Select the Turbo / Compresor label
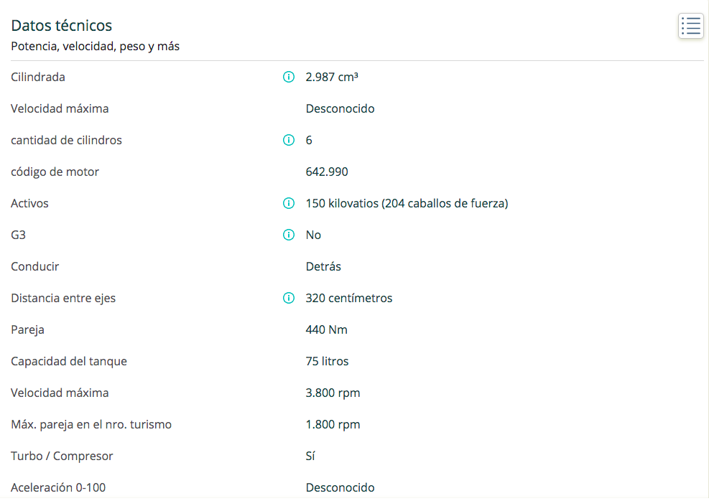709x501 pixels. [62, 456]
